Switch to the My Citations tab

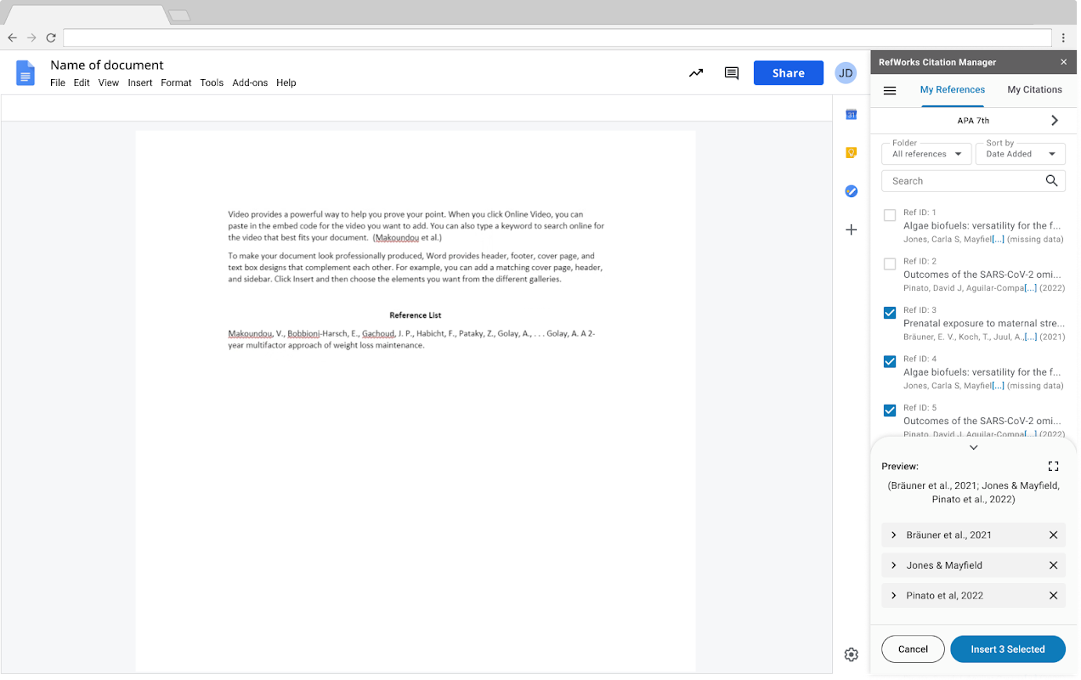(x=1034, y=90)
